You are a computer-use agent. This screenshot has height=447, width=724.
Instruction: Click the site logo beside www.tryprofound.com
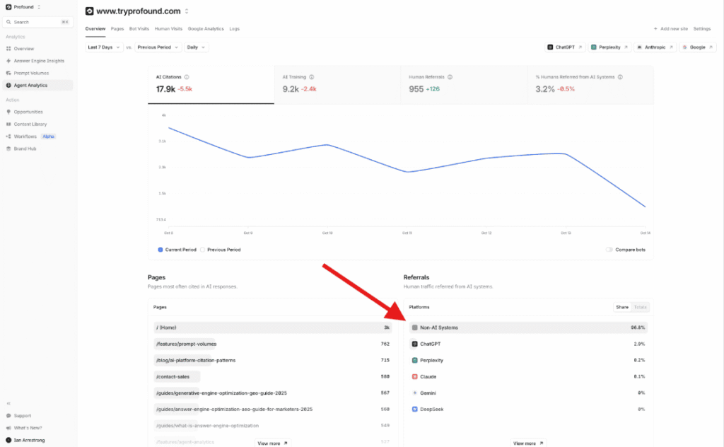(90, 11)
